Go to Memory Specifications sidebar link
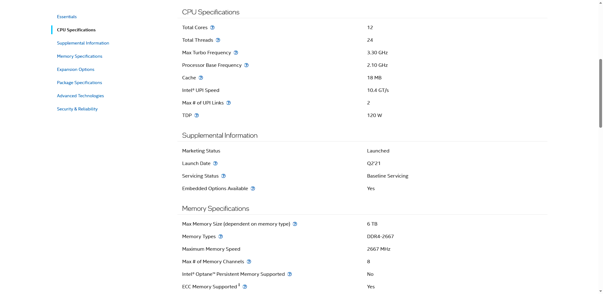Screen dimensions: 603x294 [79, 56]
